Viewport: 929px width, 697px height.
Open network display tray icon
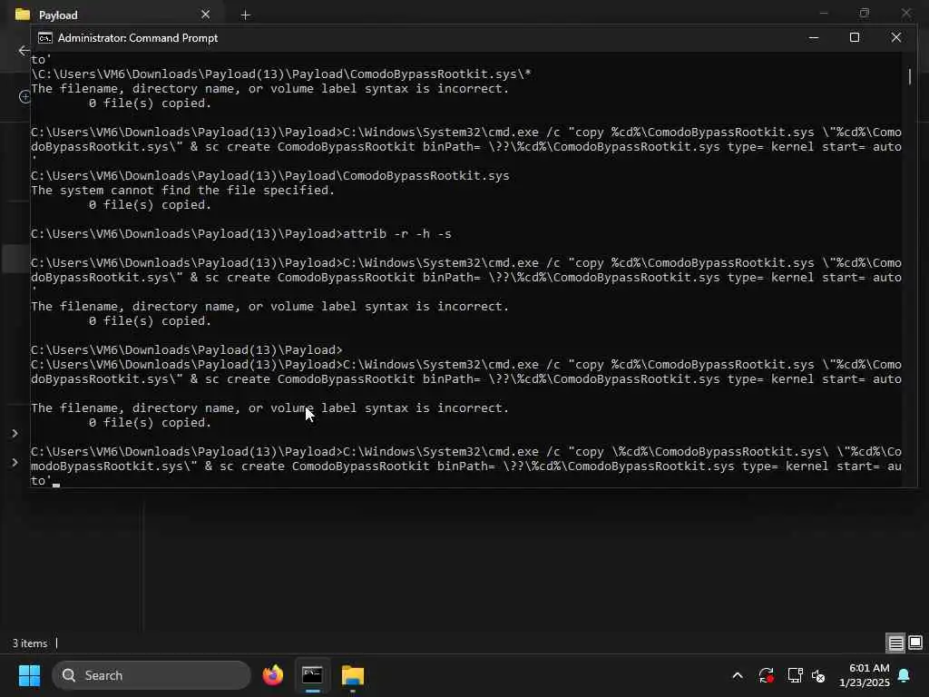pos(795,675)
